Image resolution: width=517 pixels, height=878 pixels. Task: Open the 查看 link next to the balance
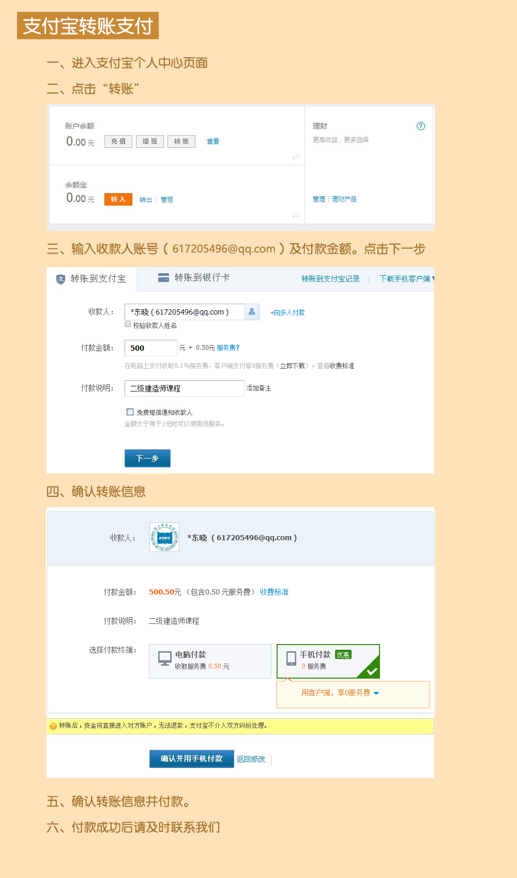(213, 142)
